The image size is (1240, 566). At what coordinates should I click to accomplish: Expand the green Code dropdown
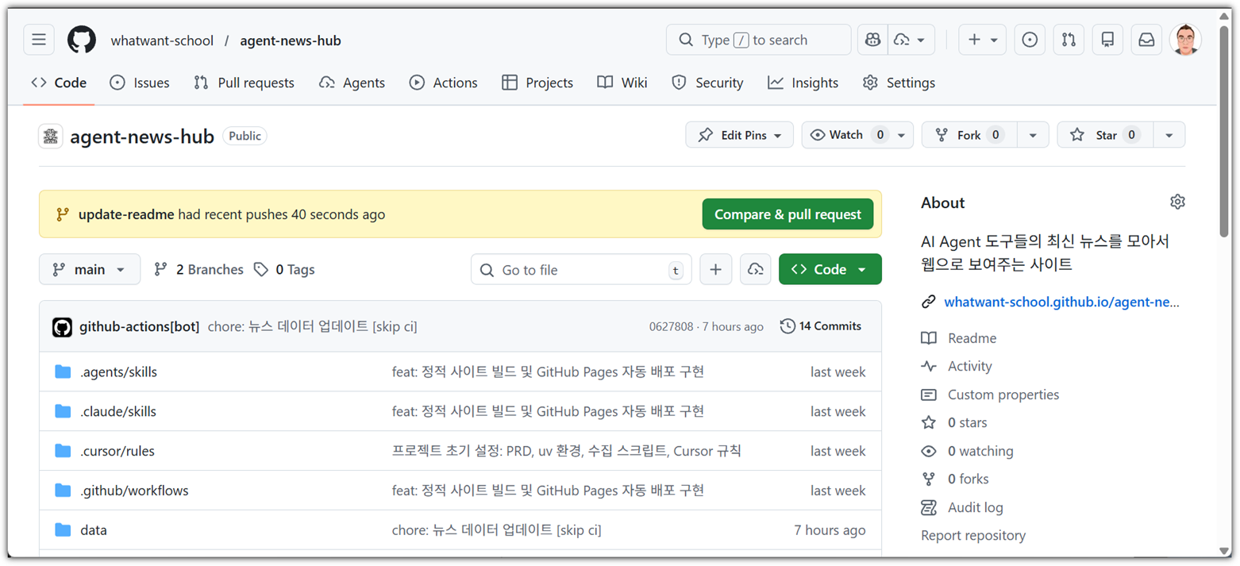coord(830,270)
